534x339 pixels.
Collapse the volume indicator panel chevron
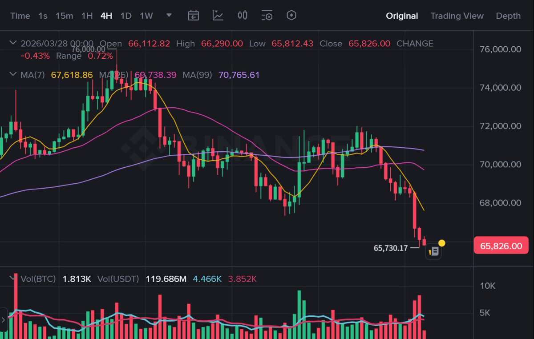pyautogui.click(x=13, y=279)
